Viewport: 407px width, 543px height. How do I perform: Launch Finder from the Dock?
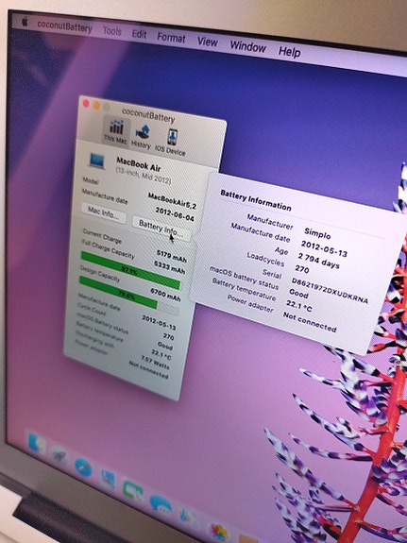click(37, 443)
